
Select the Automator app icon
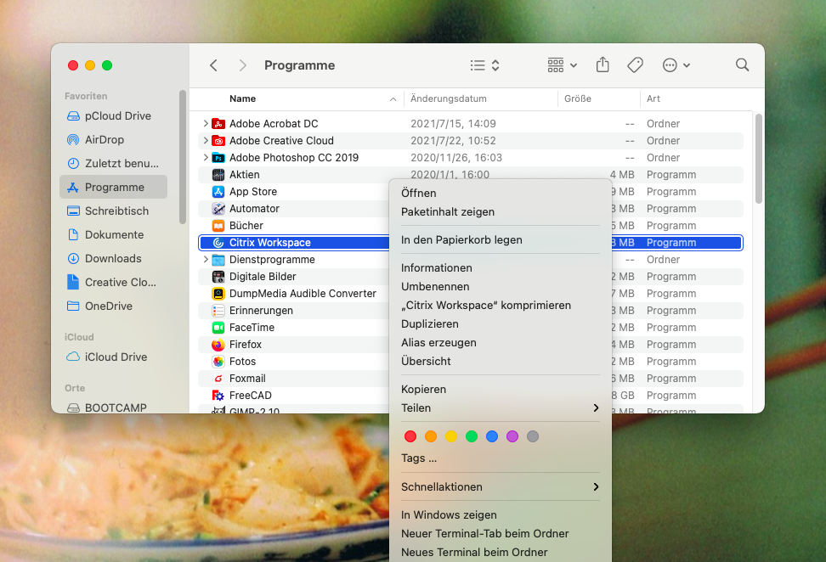(218, 208)
